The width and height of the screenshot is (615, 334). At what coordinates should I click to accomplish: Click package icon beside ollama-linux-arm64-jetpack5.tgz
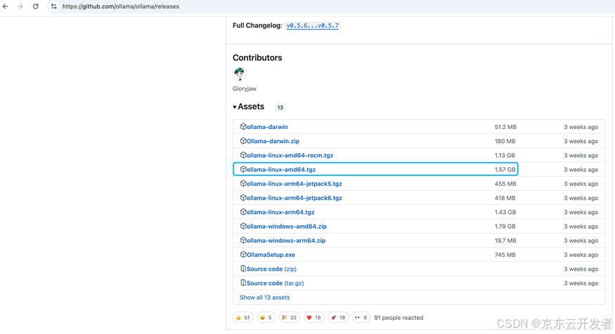tap(243, 183)
